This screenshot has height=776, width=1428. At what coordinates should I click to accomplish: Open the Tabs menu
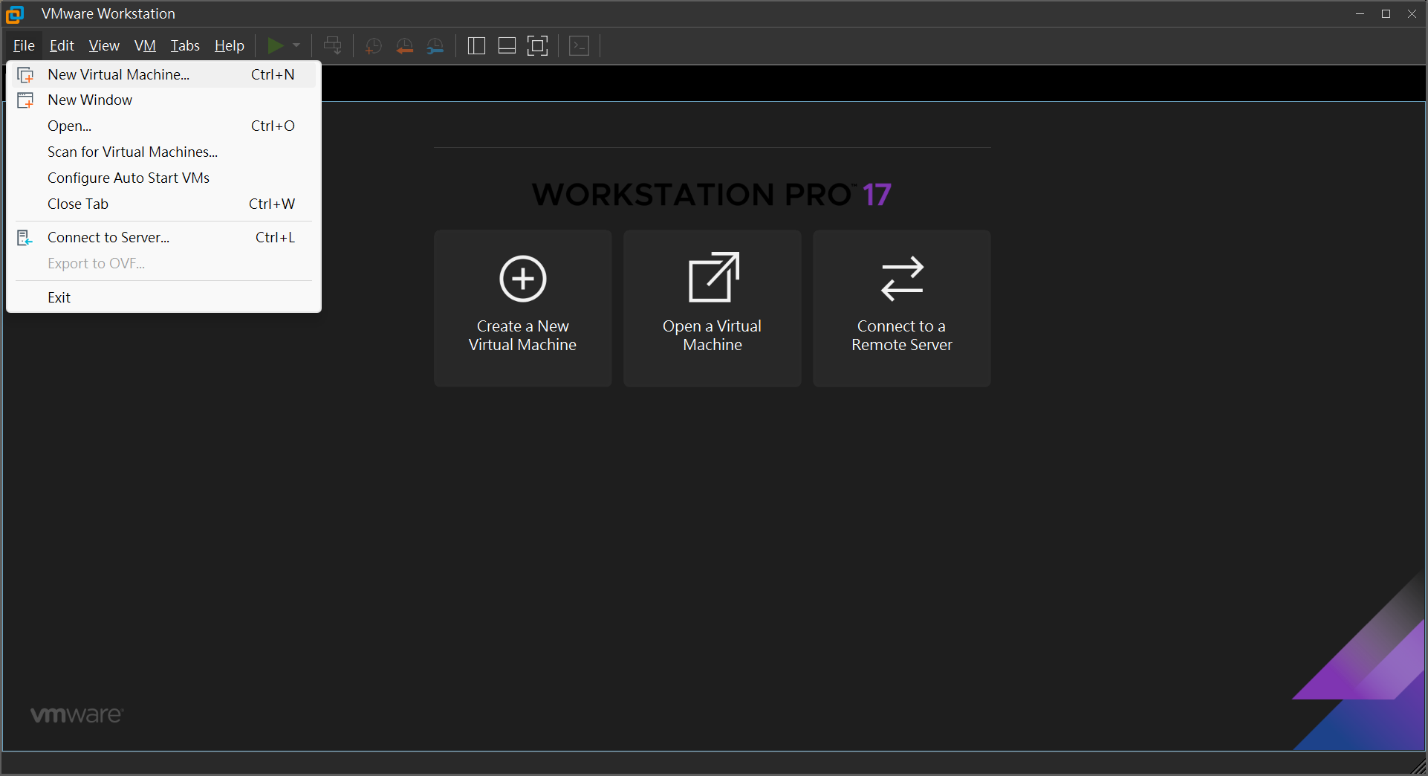(185, 46)
